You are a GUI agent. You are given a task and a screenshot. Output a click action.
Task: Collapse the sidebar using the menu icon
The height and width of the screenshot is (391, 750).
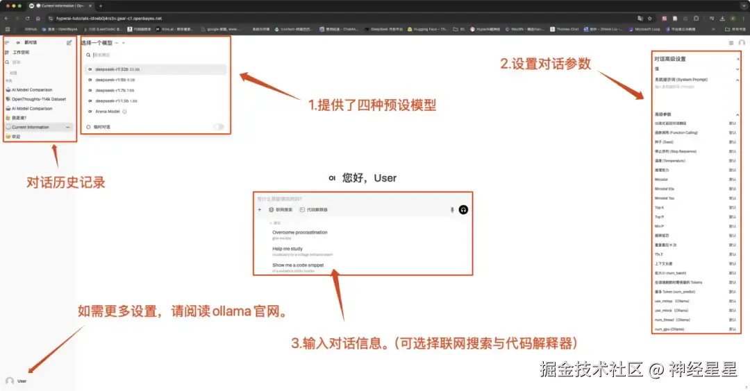[7, 42]
